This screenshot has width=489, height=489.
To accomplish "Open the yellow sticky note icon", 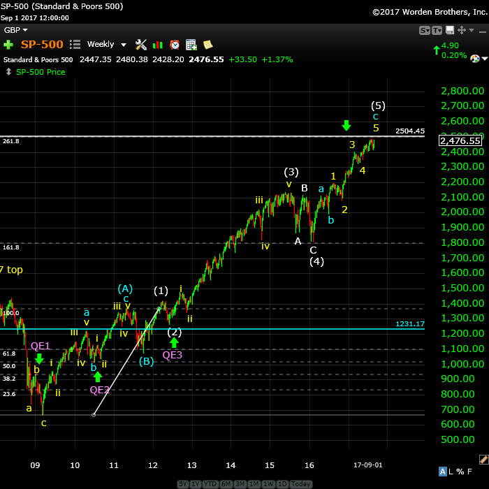I will point(207,45).
